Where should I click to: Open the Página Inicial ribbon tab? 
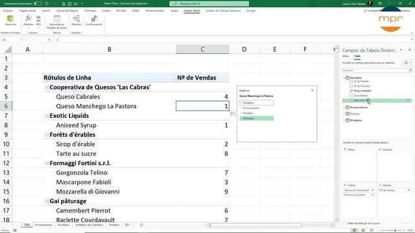[27, 10]
